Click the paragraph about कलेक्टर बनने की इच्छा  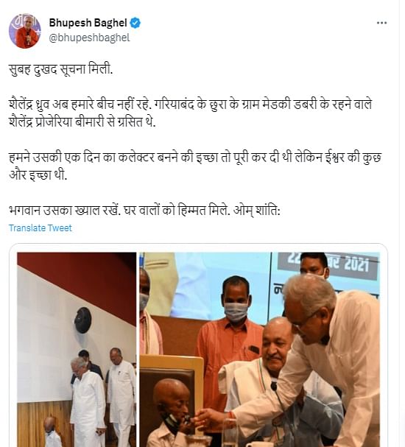(x=195, y=166)
